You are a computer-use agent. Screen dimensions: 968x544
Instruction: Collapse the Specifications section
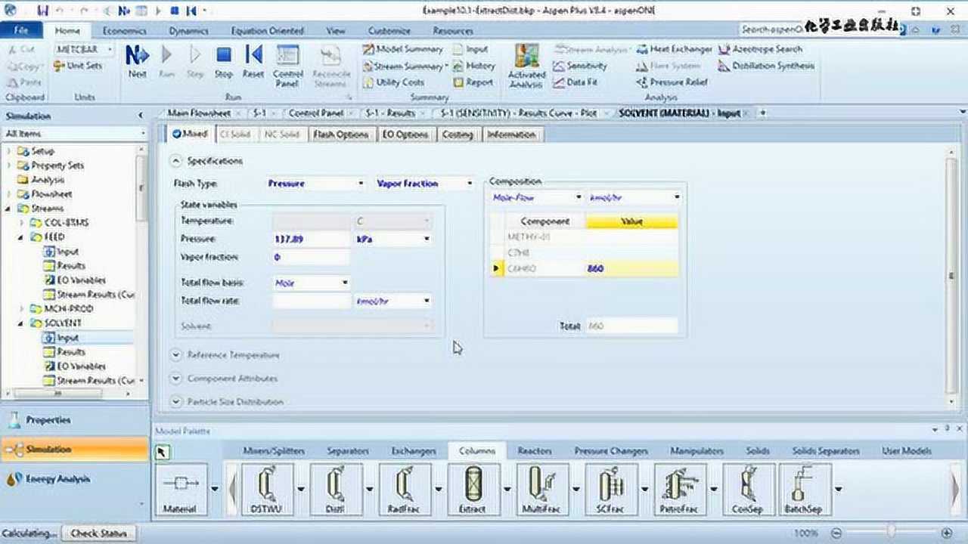(x=176, y=161)
